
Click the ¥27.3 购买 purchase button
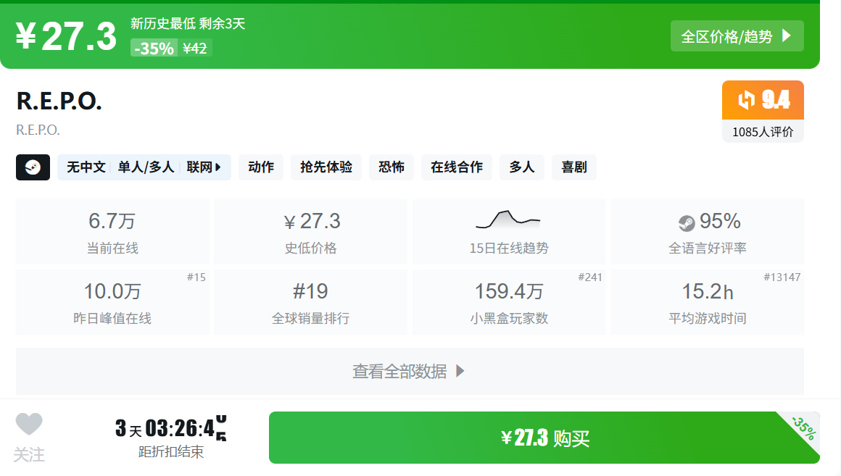click(544, 438)
